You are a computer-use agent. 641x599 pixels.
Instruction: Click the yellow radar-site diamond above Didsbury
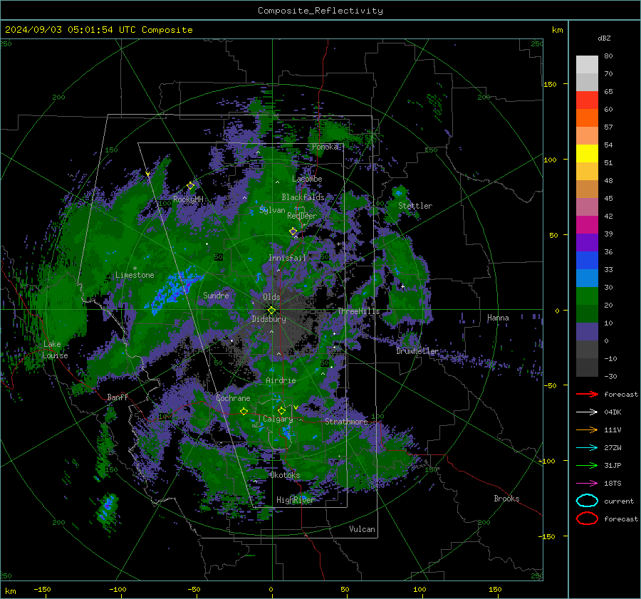click(271, 310)
